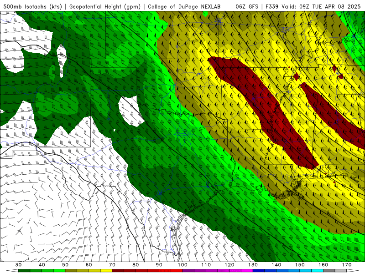Click the '500mb Isotachs (kts)' title text
Image resolution: width=365 pixels, height=273 pixels.
pos(32,6)
